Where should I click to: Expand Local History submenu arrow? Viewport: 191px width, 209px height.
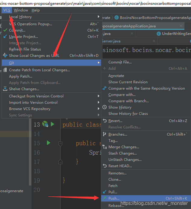99,17
